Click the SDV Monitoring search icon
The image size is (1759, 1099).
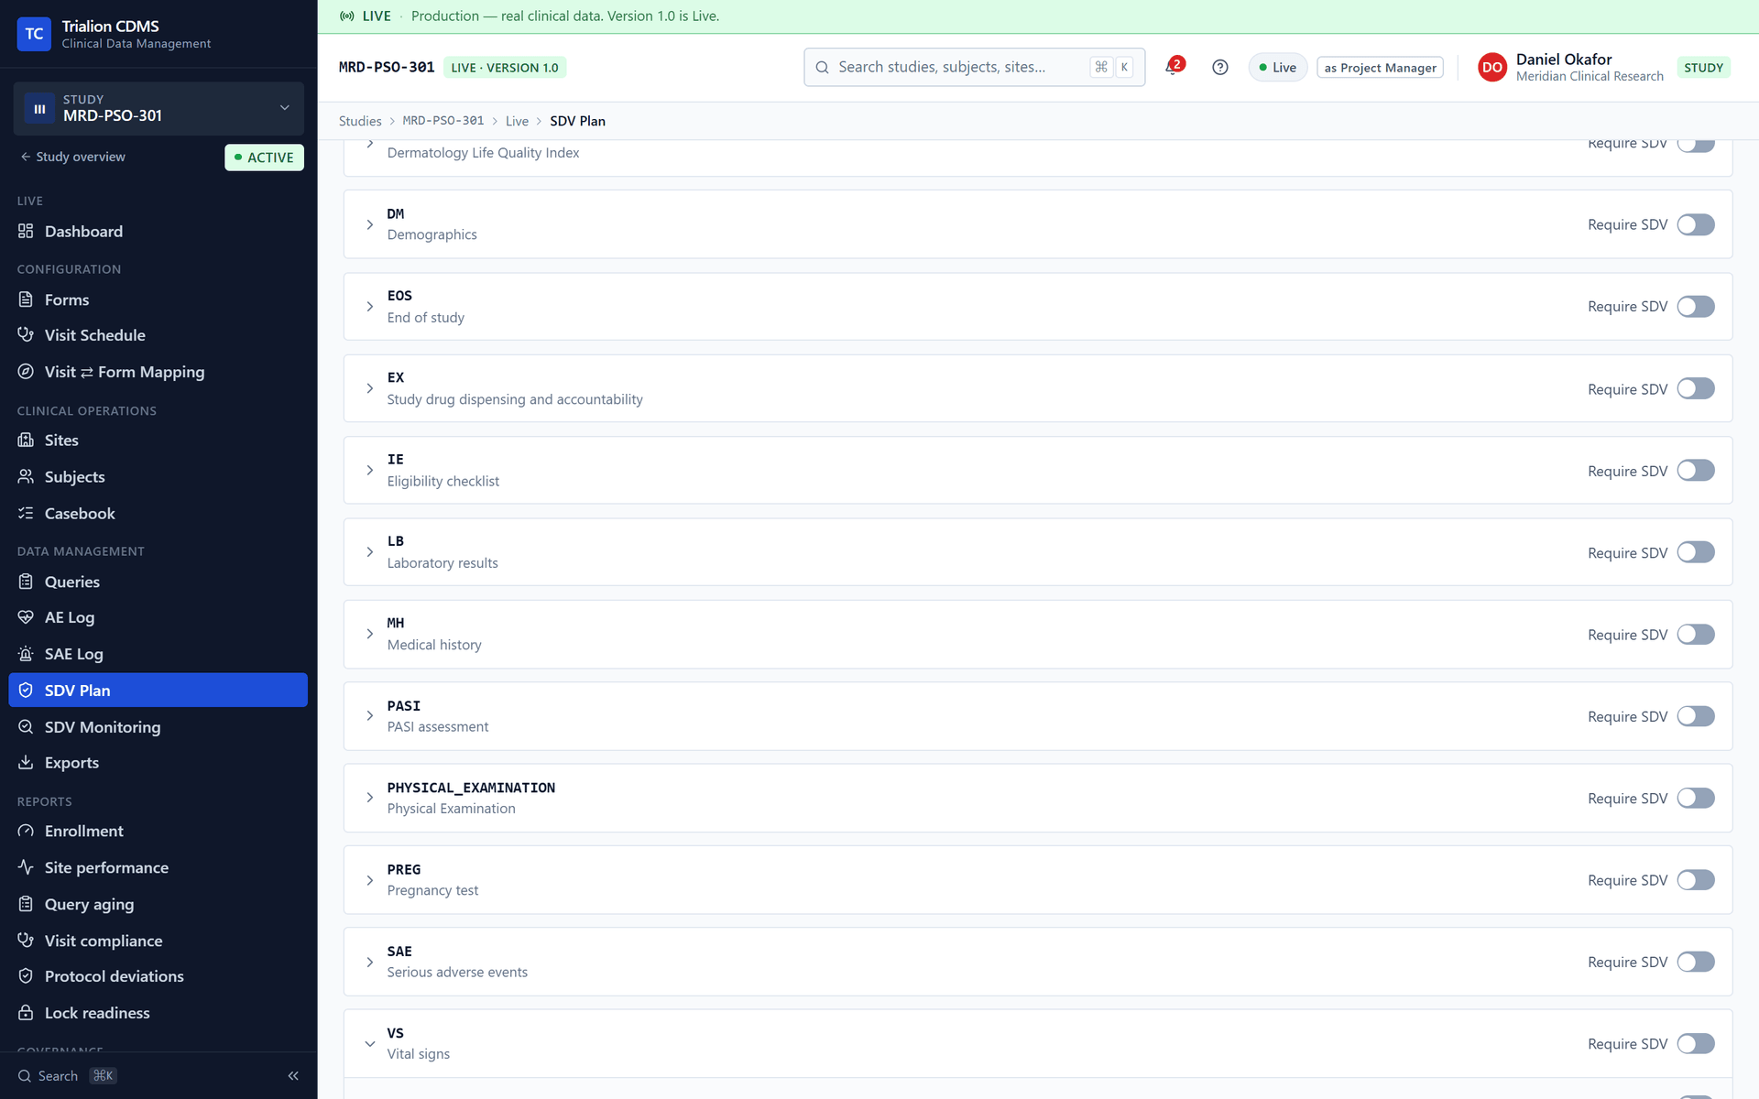(26, 726)
